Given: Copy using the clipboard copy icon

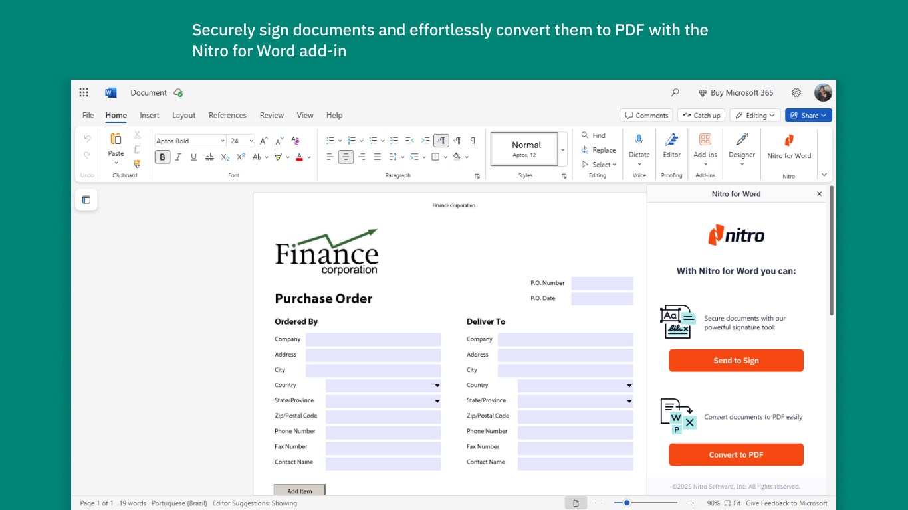Looking at the screenshot, I should (137, 149).
